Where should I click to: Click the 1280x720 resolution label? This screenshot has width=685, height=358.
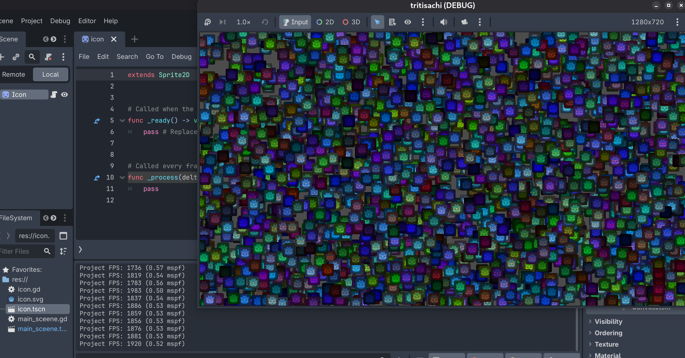(x=647, y=22)
